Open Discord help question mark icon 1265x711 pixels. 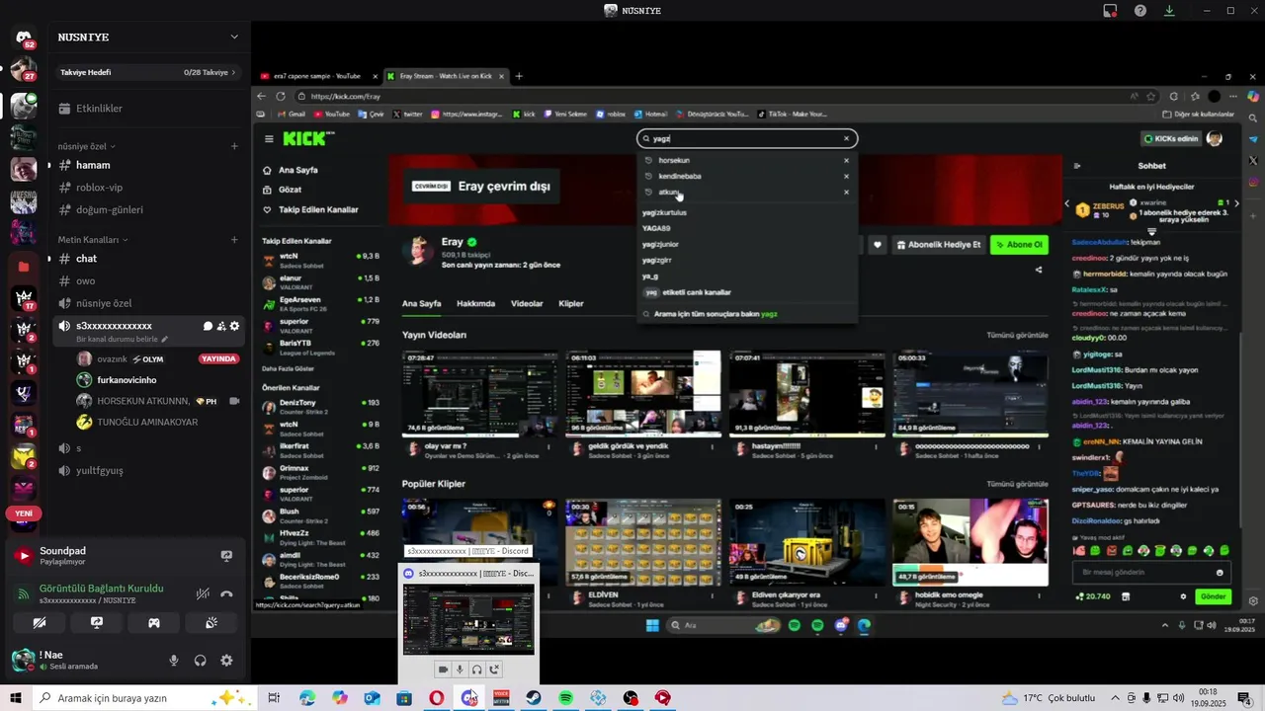[1140, 11]
